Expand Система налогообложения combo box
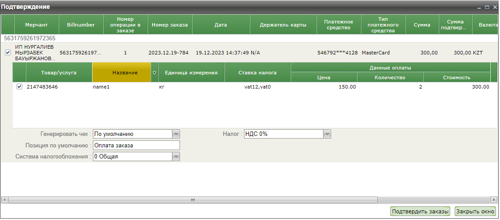This screenshot has height=220, width=500. click(x=176, y=156)
